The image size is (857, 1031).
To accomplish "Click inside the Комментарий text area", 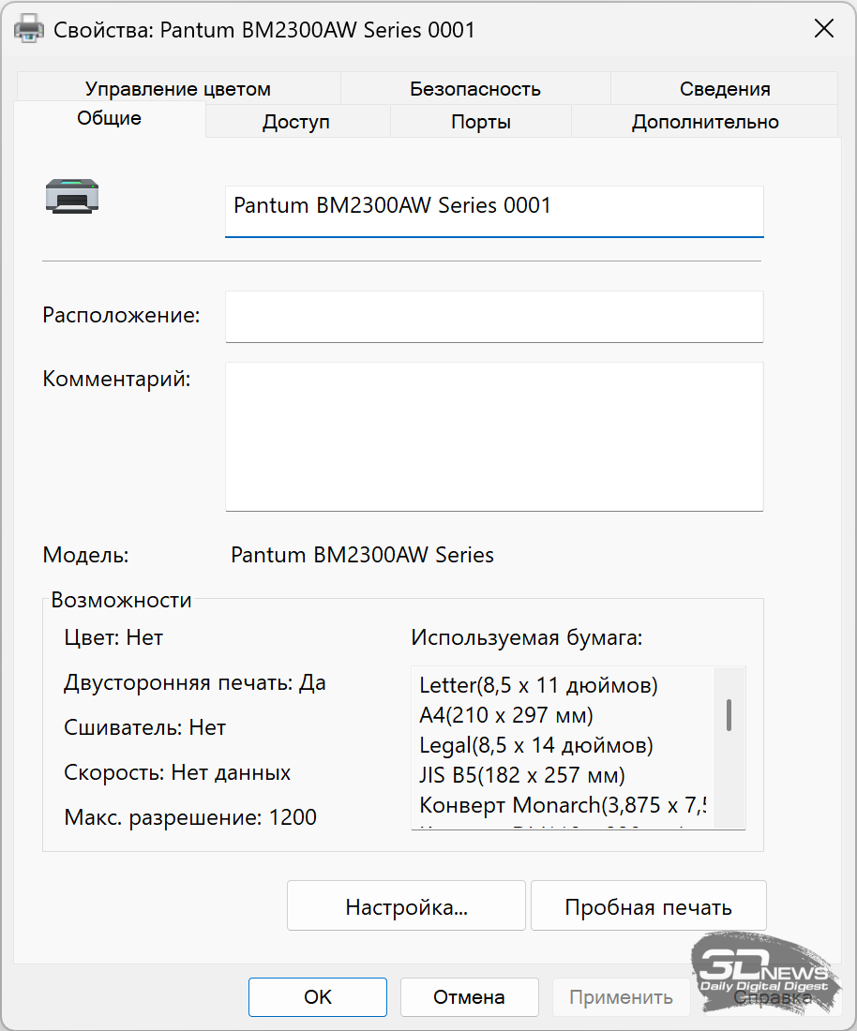I will point(494,437).
